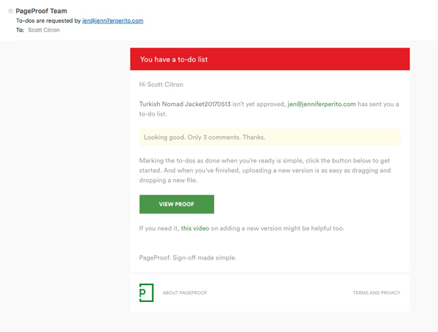Click the PageProof Team sender name
The height and width of the screenshot is (332, 438).
[x=42, y=11]
